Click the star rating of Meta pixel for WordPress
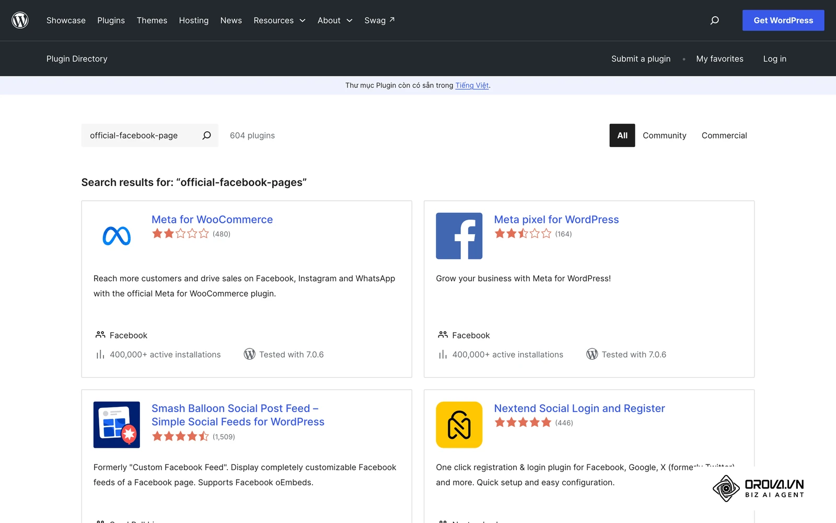 pyautogui.click(x=522, y=234)
